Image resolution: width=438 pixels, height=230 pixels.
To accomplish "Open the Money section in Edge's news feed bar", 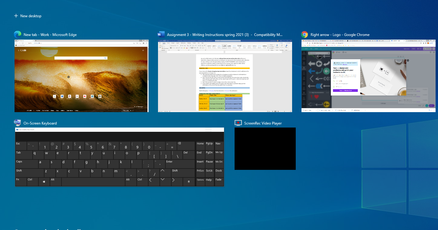I will click(53, 110).
